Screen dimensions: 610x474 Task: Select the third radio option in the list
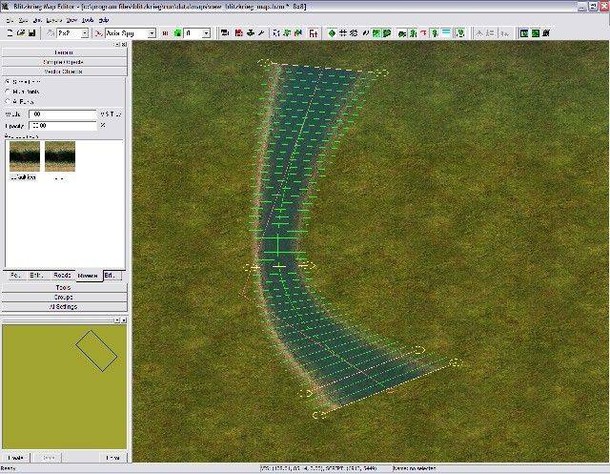(x=9, y=101)
